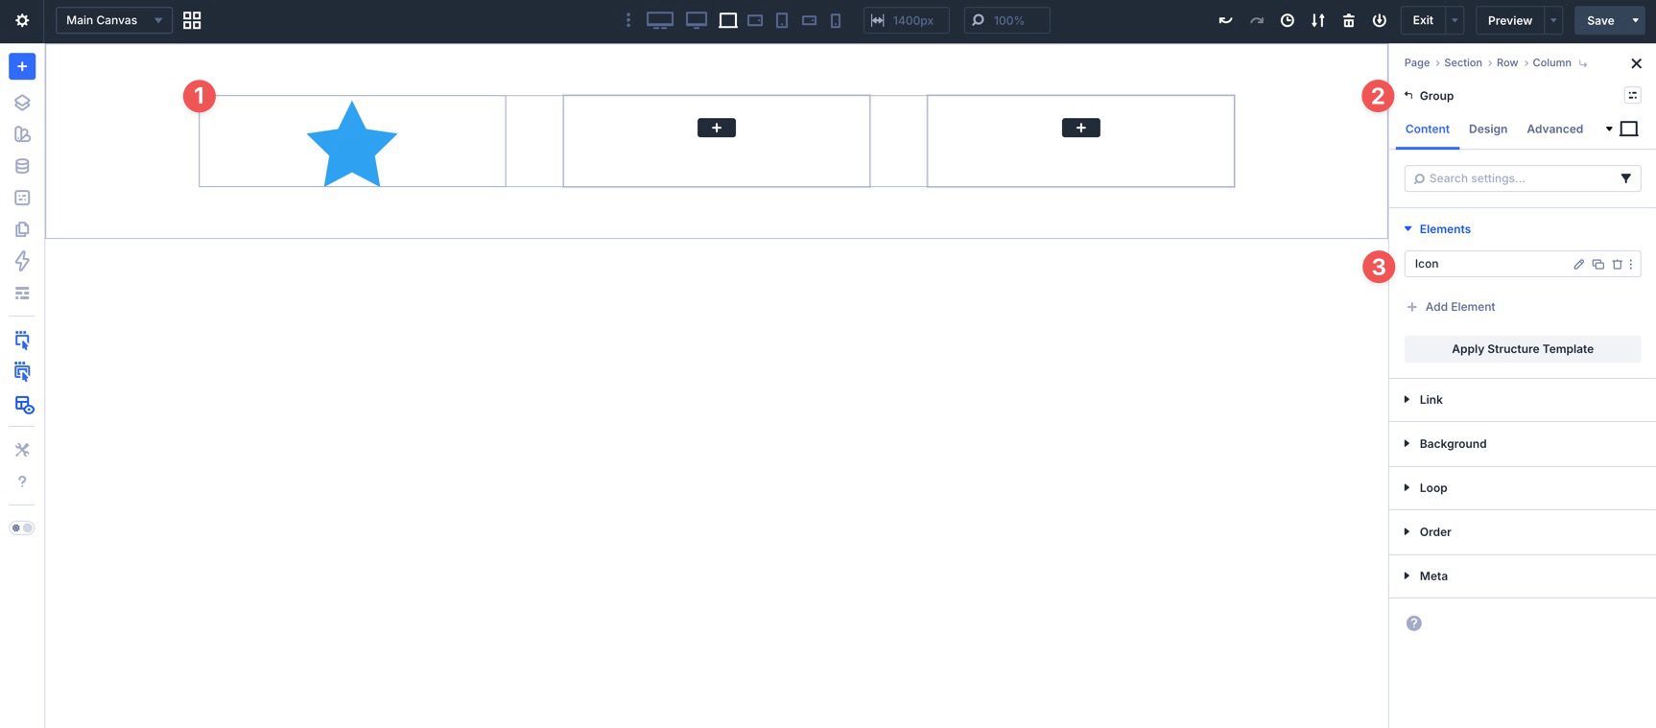The width and height of the screenshot is (1656, 728).
Task: Open the lightning bolt interactions icon
Action: (x=22, y=261)
